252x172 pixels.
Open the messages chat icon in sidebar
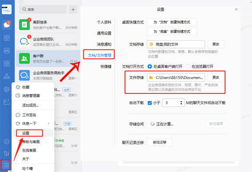[7, 24]
